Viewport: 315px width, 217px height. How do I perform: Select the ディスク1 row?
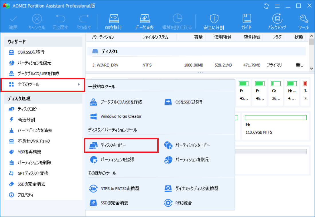click(x=196, y=51)
